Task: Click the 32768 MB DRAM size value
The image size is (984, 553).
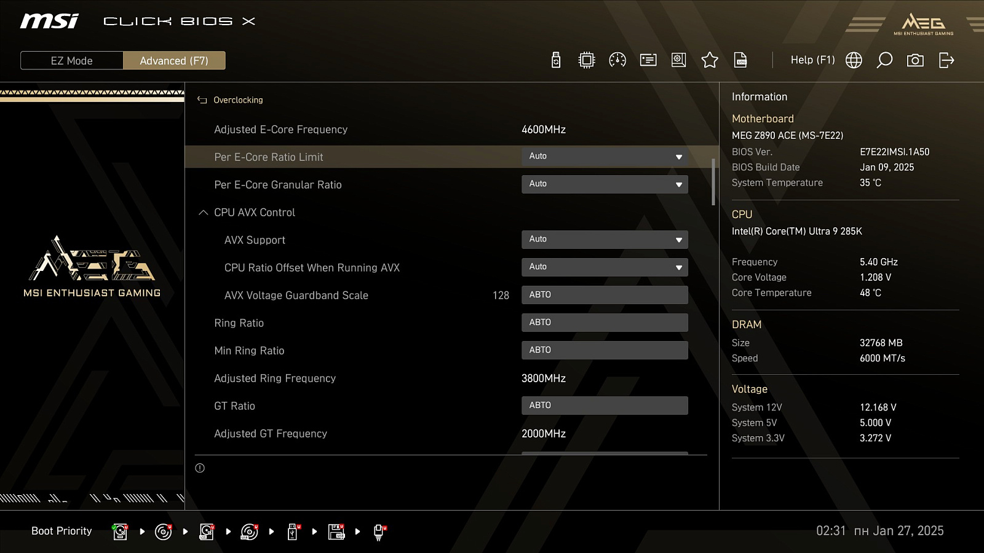Action: pyautogui.click(x=881, y=343)
